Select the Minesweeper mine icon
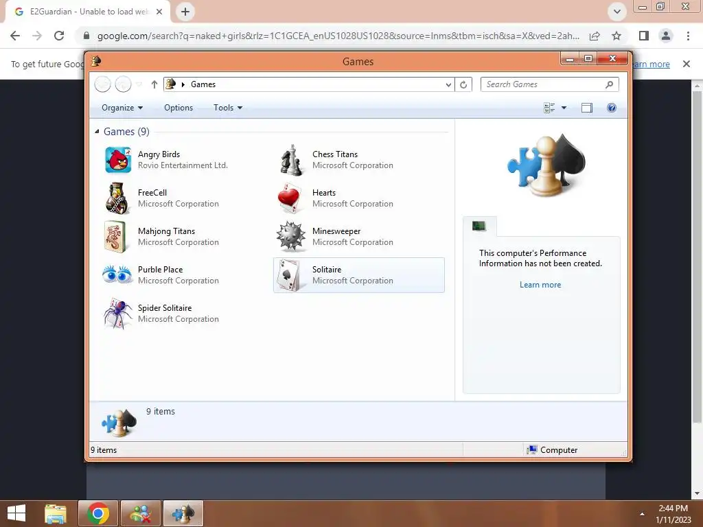The width and height of the screenshot is (703, 527). [290, 237]
